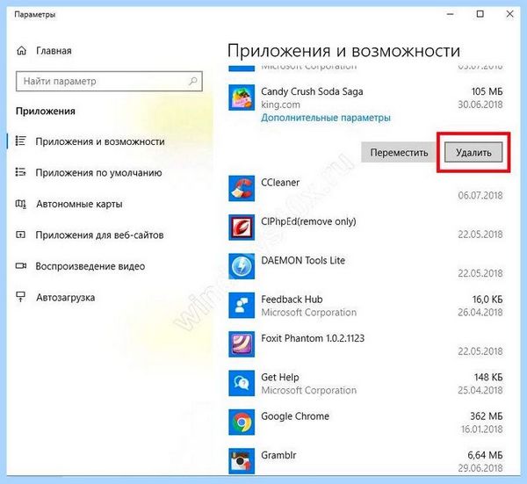Screen dimensions: 527x484
Task: Click the king.com publisher text
Action: coord(281,105)
